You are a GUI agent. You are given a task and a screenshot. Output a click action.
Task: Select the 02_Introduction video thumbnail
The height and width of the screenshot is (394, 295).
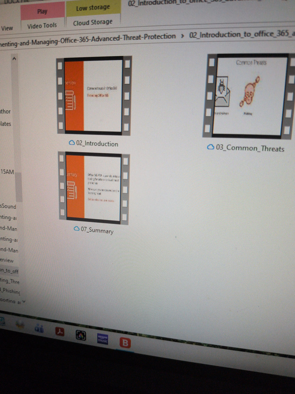pos(94,96)
